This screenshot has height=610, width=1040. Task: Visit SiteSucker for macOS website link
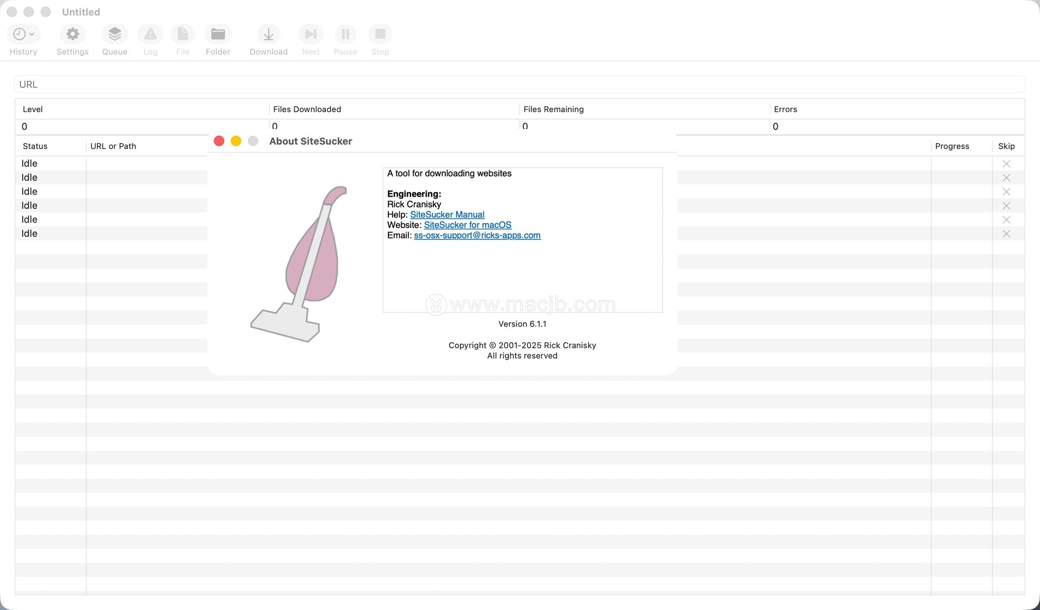coord(467,225)
